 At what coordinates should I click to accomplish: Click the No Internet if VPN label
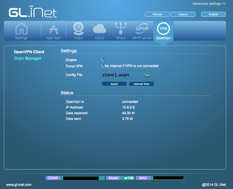point(131,66)
